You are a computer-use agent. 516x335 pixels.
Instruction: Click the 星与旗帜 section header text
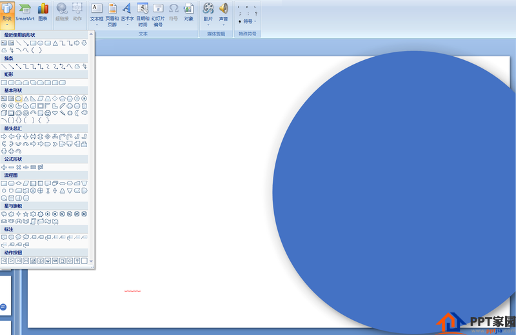[x=13, y=206]
